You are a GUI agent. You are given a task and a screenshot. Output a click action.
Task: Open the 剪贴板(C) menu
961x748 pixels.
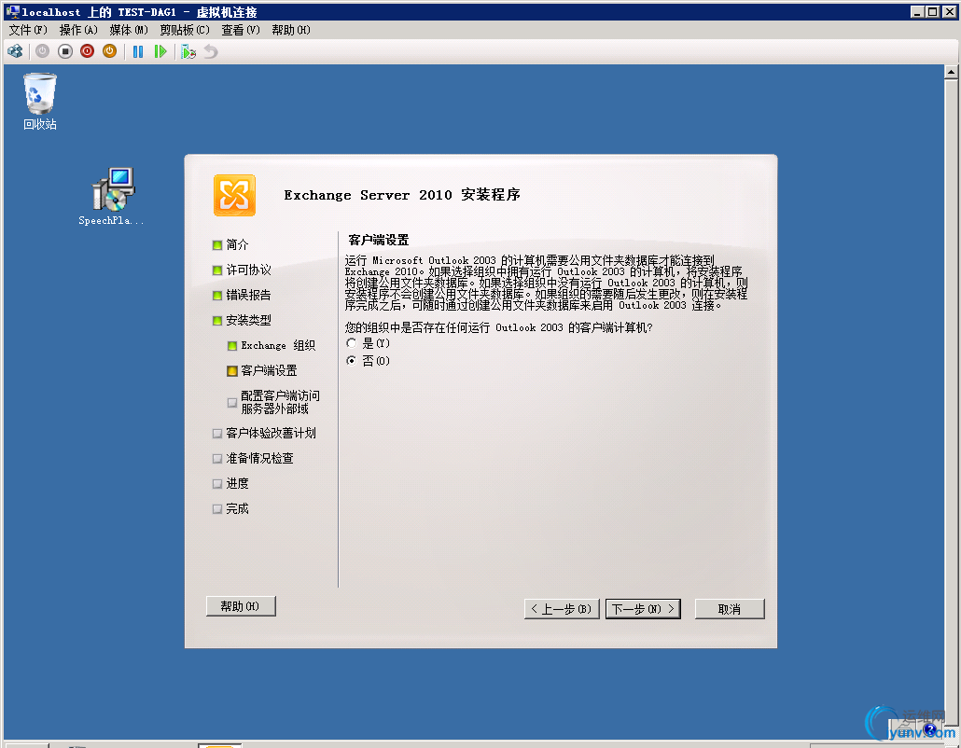pyautogui.click(x=185, y=30)
